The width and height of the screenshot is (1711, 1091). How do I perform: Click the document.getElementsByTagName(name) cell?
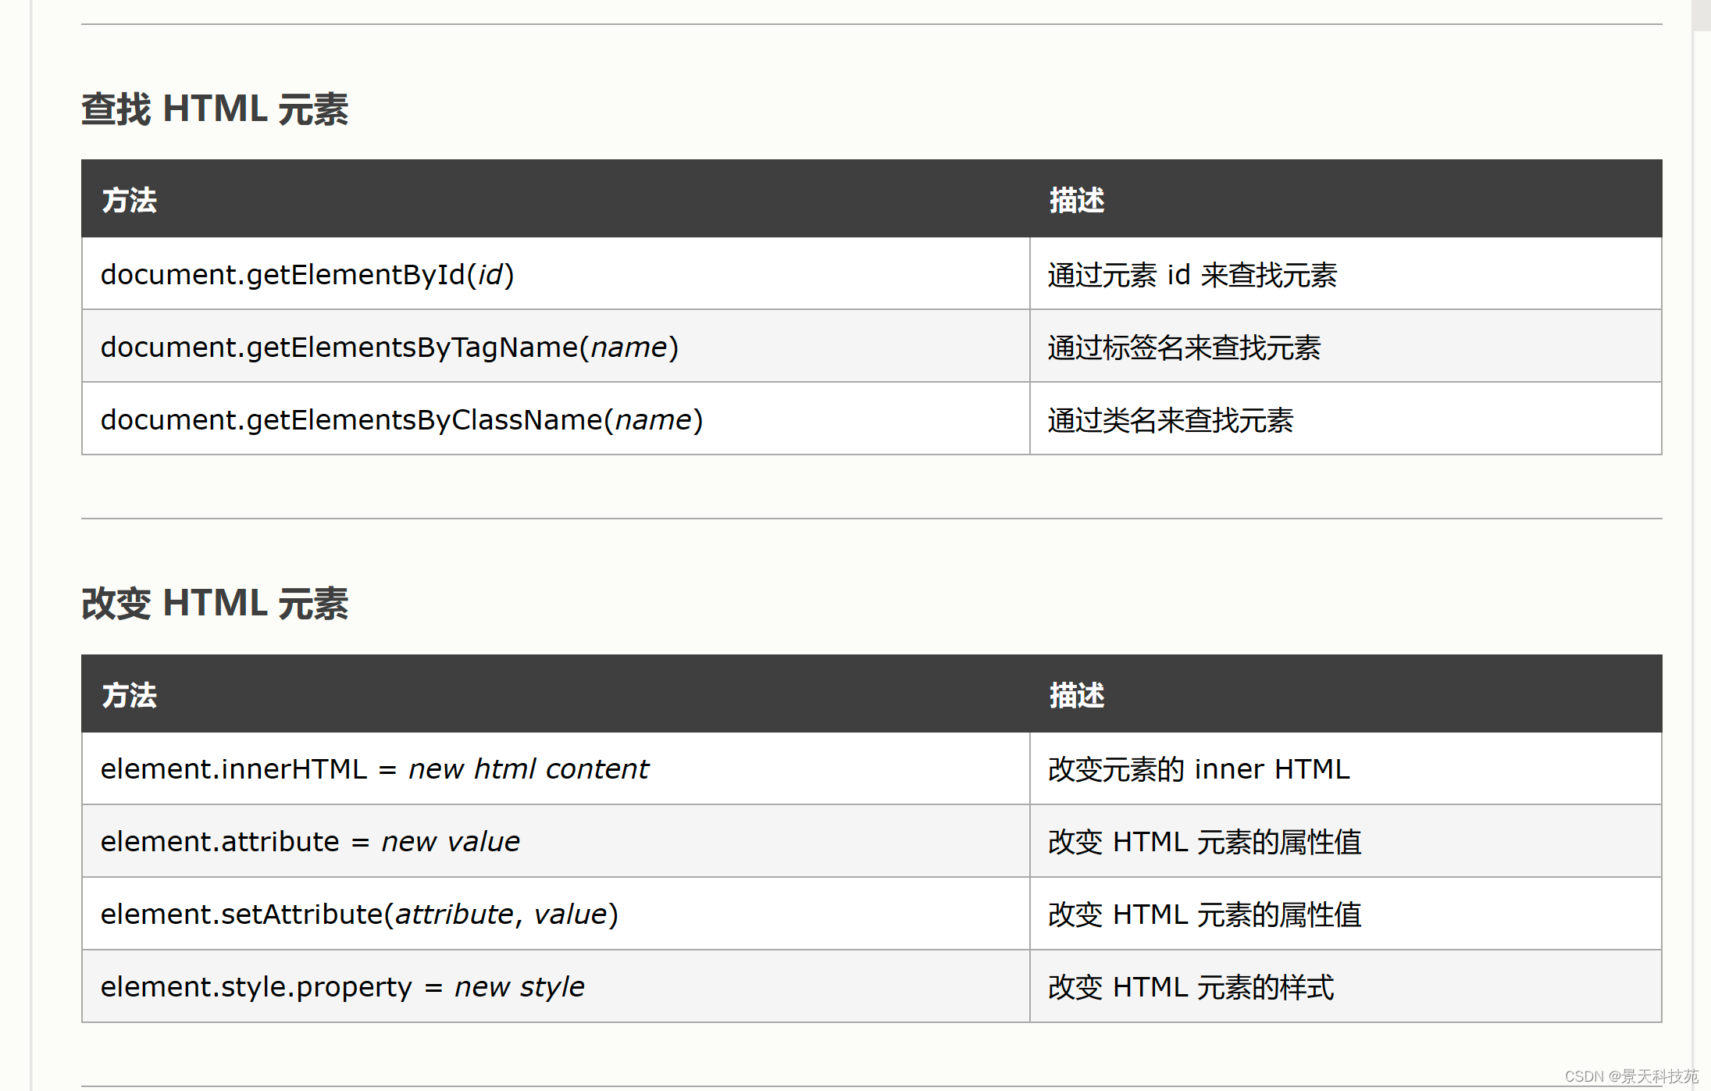click(556, 347)
